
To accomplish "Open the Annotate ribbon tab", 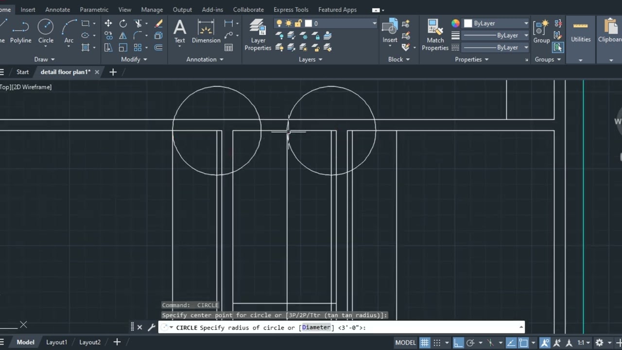I will coord(57,10).
